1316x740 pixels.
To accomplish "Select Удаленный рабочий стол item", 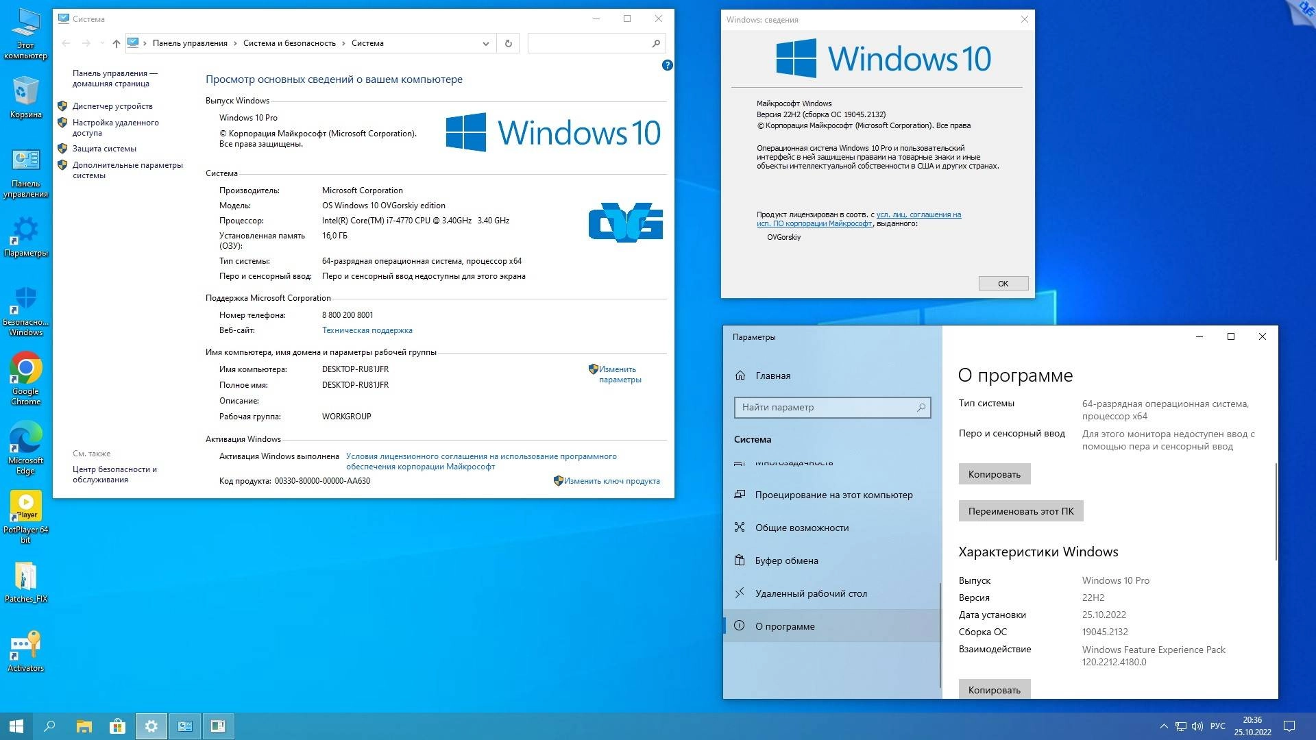I will coord(832,593).
